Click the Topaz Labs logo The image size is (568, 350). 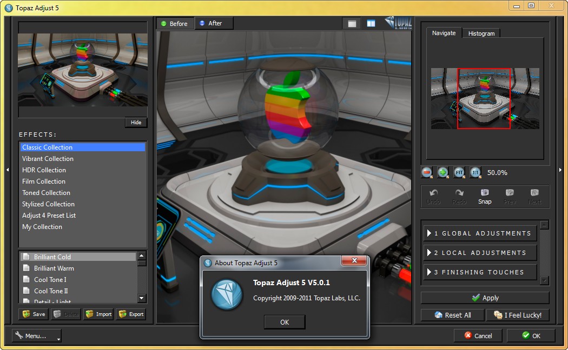(398, 23)
